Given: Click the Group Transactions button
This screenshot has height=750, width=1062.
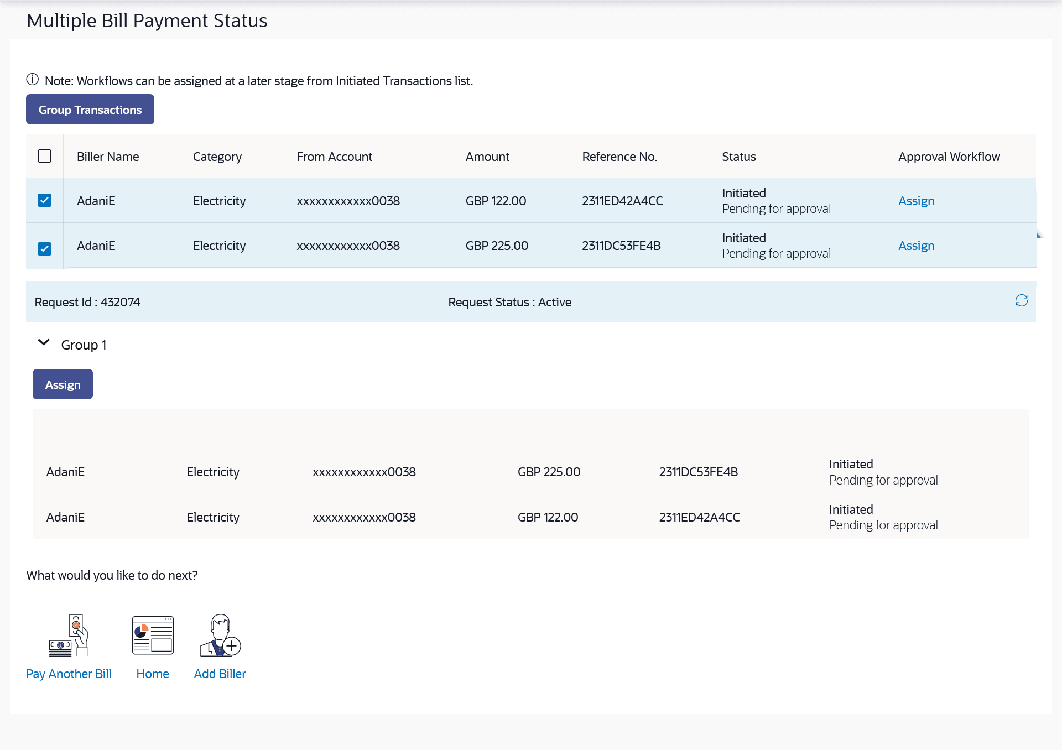Looking at the screenshot, I should point(90,110).
